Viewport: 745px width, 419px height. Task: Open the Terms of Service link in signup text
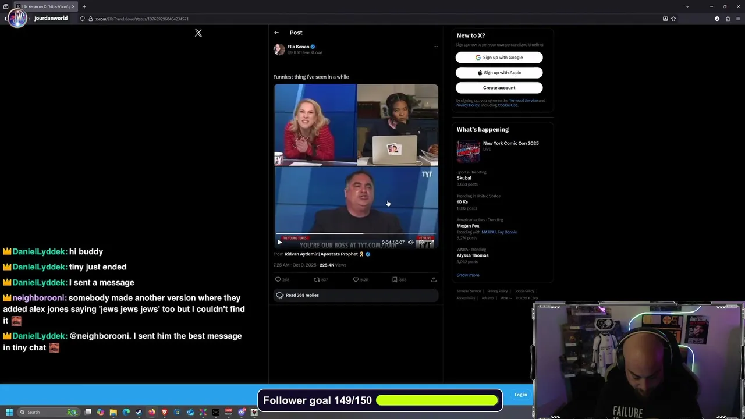523,101
